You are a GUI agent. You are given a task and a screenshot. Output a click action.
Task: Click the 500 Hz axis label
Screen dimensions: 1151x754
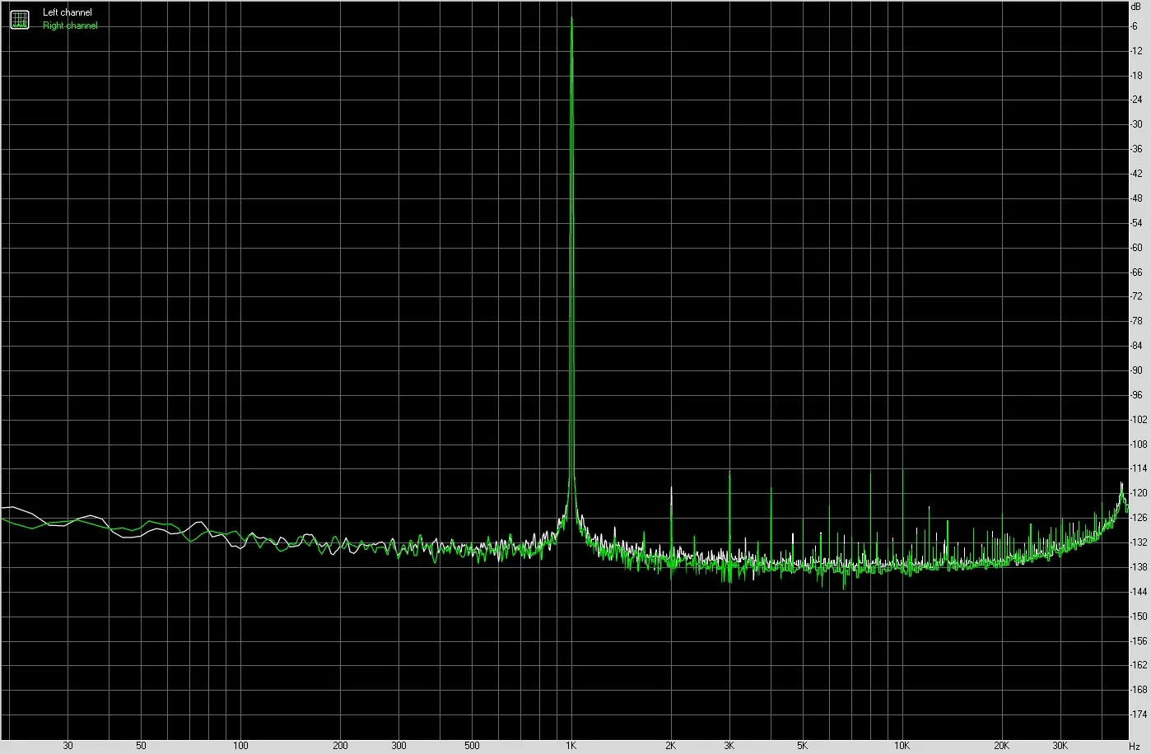472,746
